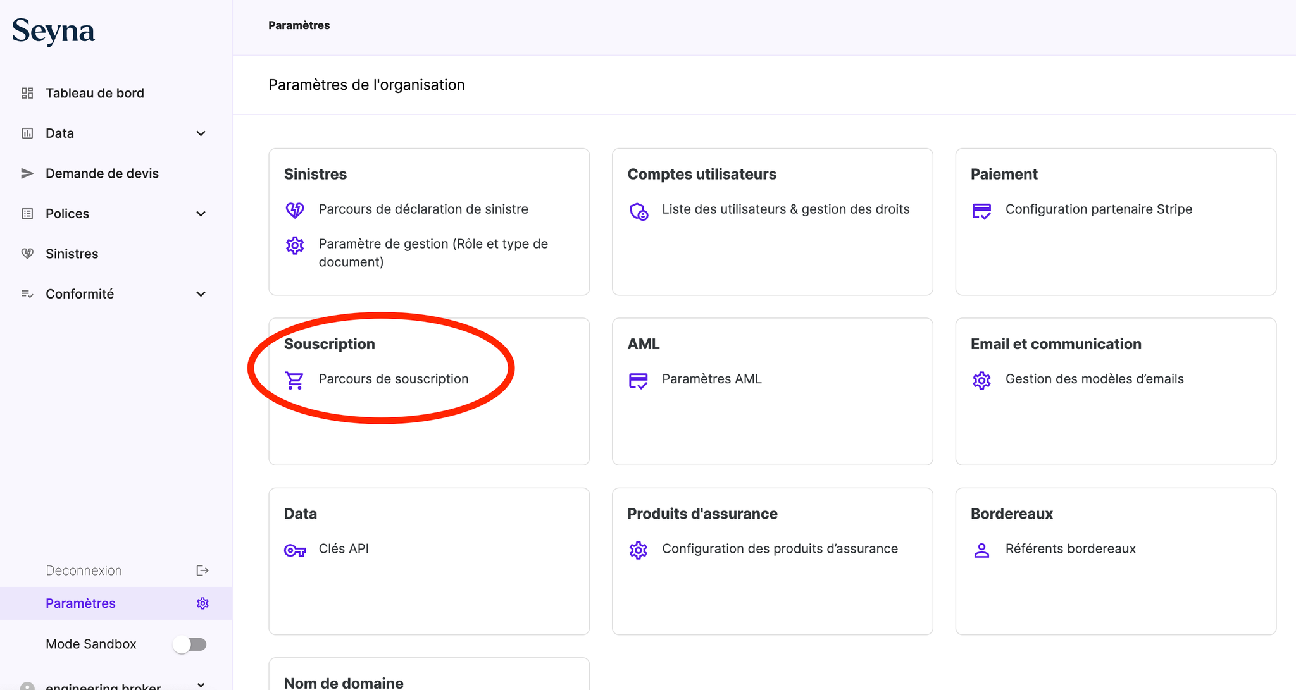This screenshot has height=690, width=1296.
Task: Click the Seyna logo
Action: 53,31
